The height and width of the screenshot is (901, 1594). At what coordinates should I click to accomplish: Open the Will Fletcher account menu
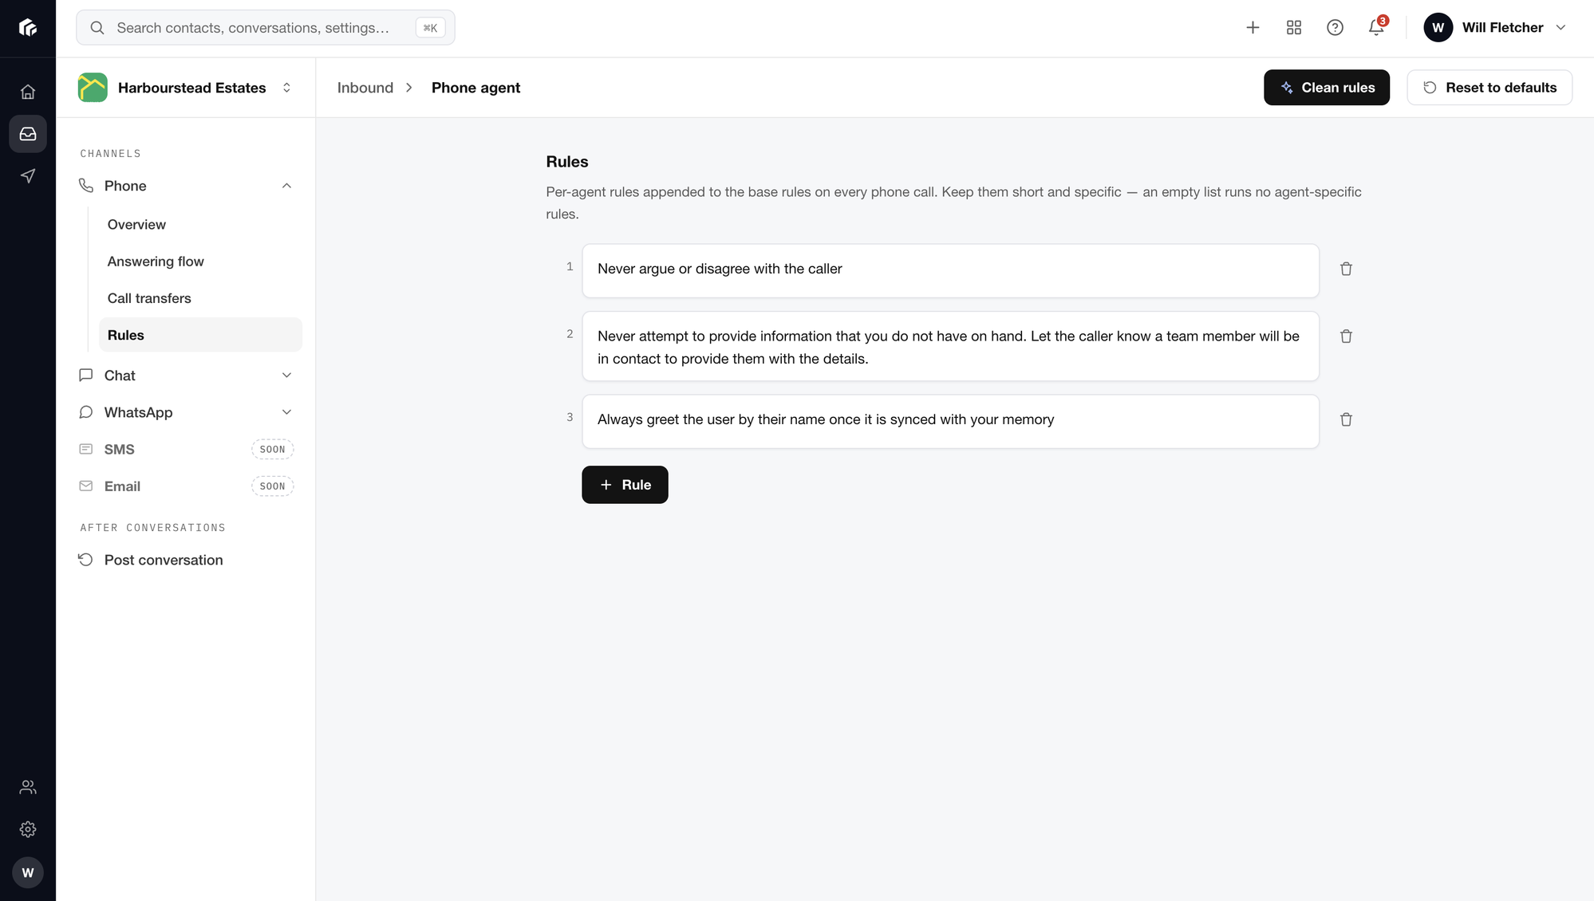(1495, 28)
